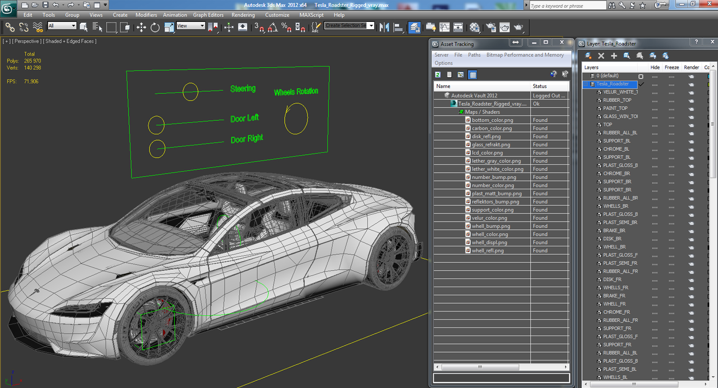
Task: Click Render Production teapot icon
Action: [519, 27]
